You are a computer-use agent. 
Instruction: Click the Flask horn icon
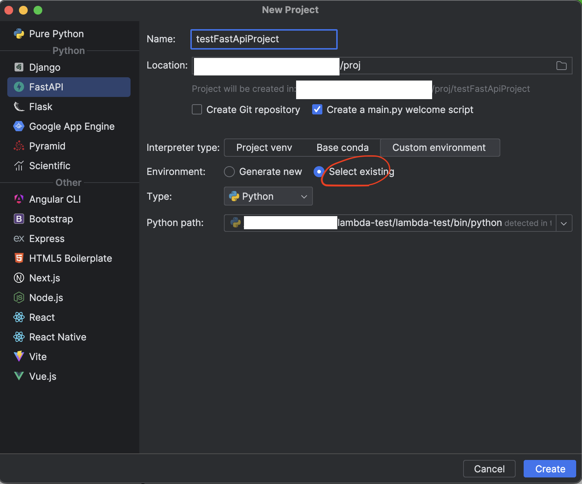19,107
